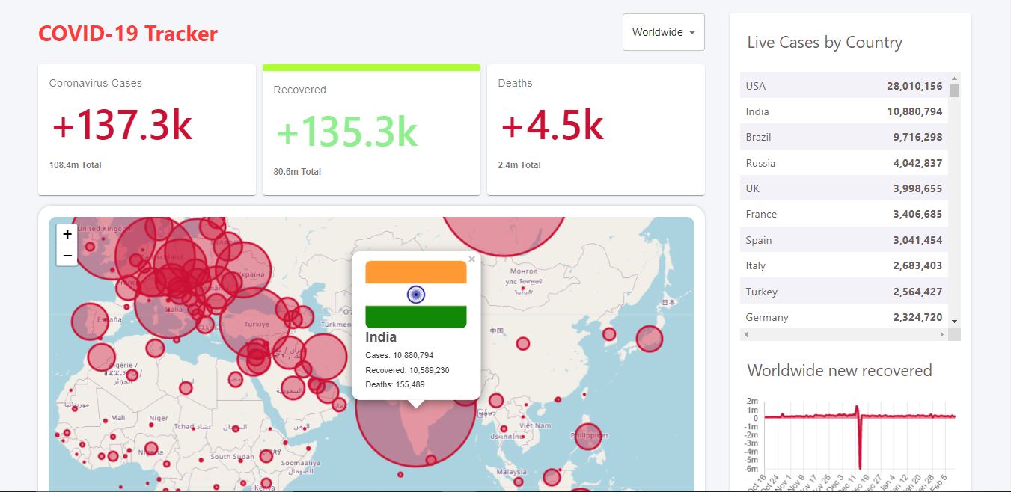Click the +137.3k cases figure
The width and height of the screenshot is (1011, 492).
[x=123, y=124]
